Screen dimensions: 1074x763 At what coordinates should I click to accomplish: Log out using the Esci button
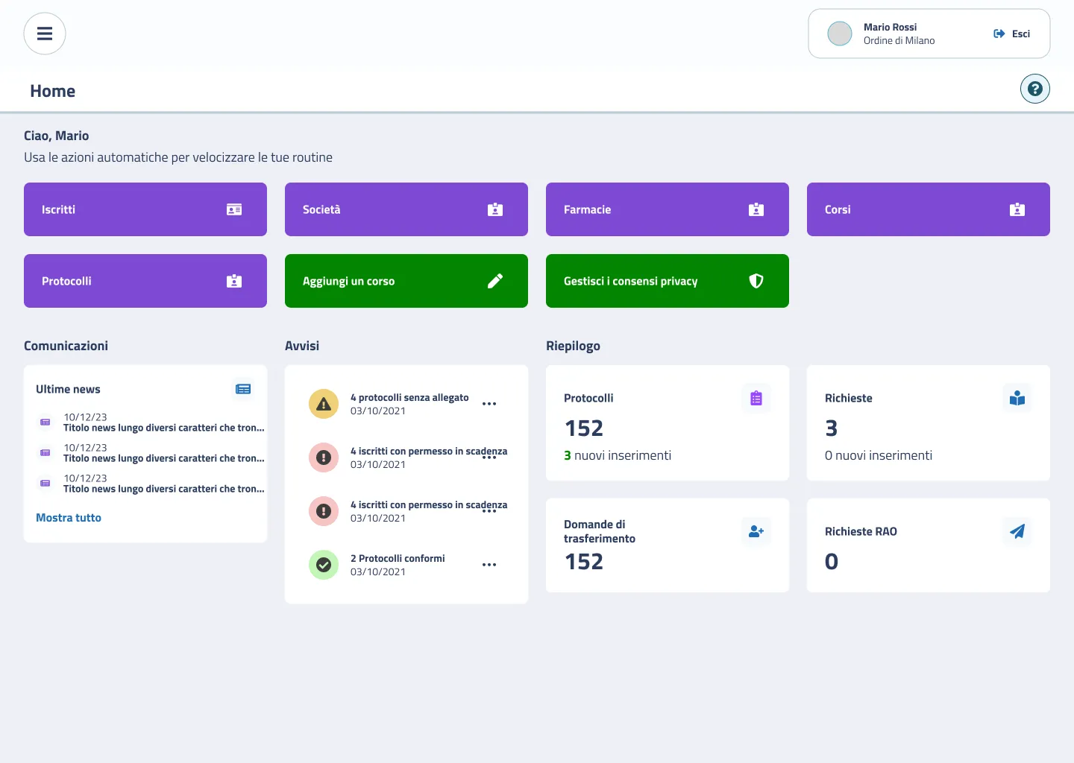pos(1012,34)
